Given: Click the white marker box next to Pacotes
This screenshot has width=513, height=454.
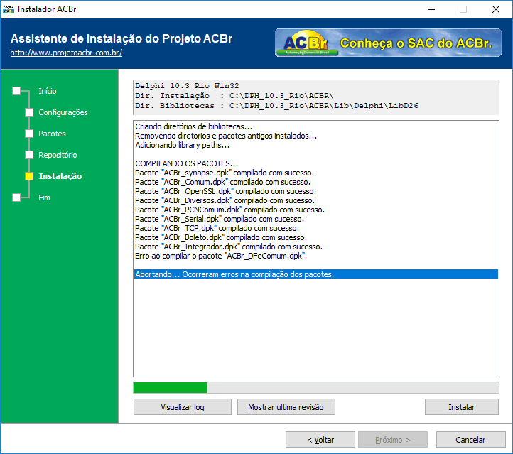Looking at the screenshot, I should coord(29,134).
